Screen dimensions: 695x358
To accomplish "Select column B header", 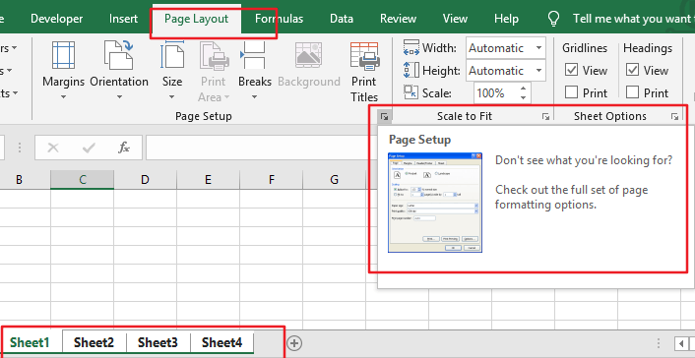I will (x=19, y=179).
